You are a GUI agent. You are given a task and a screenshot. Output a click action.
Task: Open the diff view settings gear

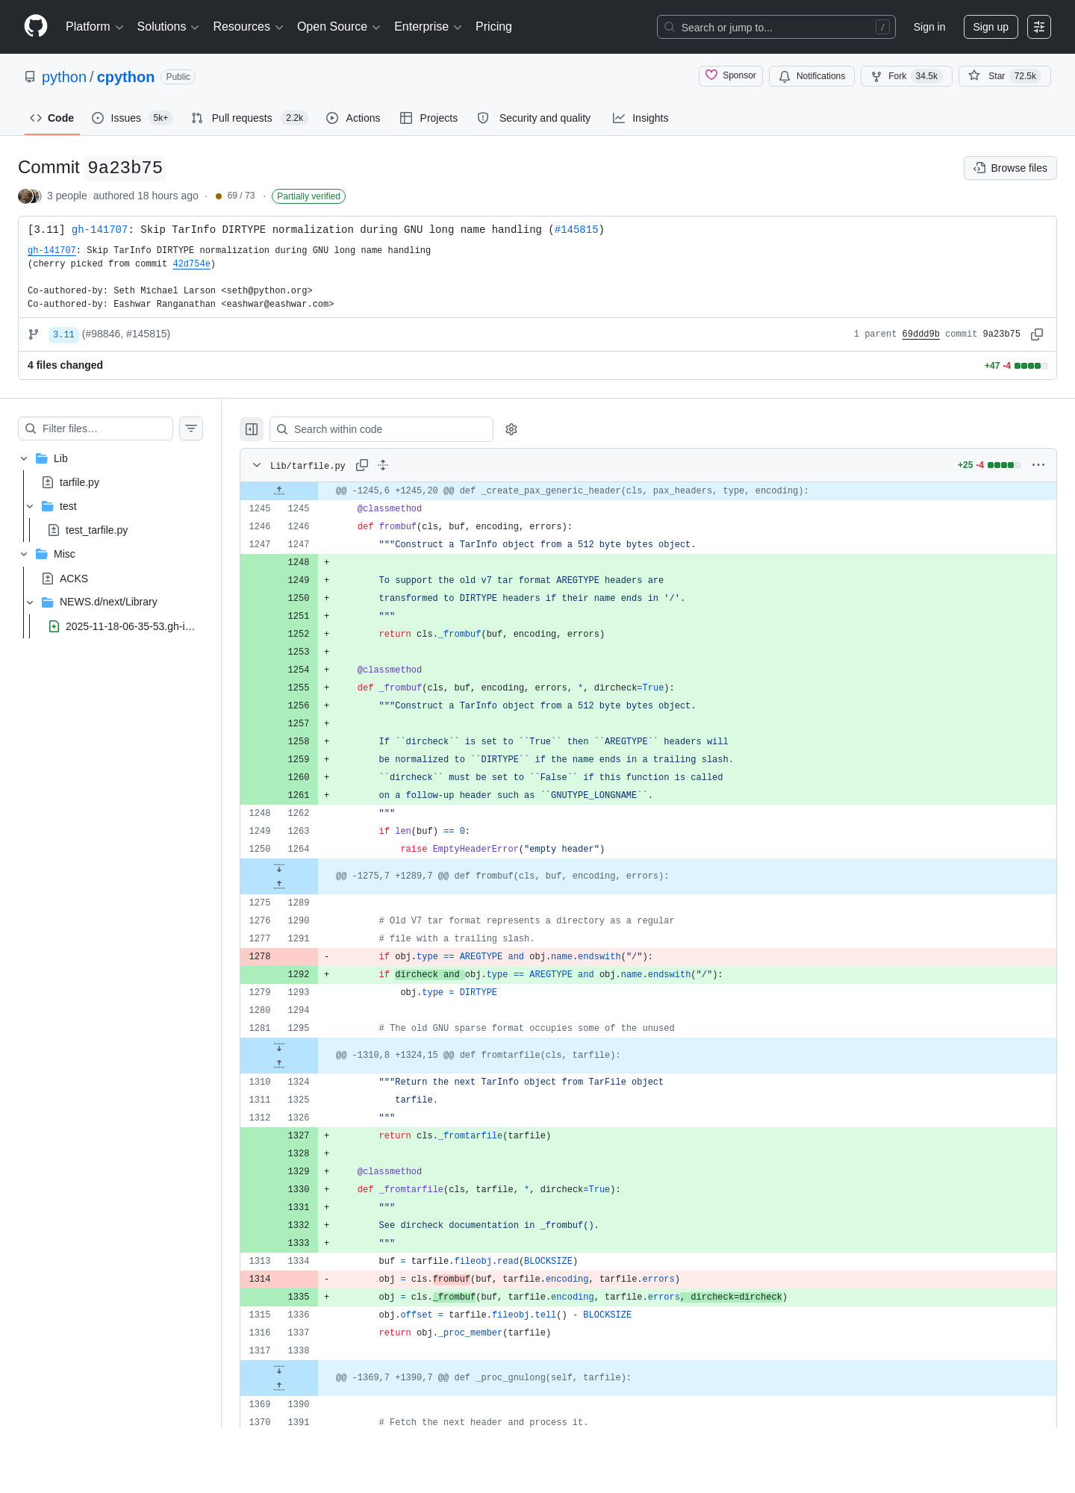[511, 429]
